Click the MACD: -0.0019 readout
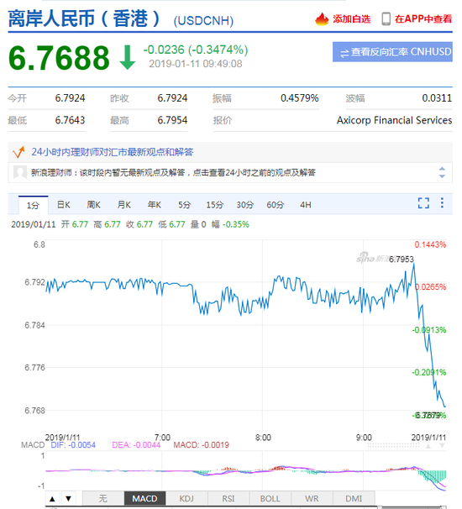 coord(201,444)
